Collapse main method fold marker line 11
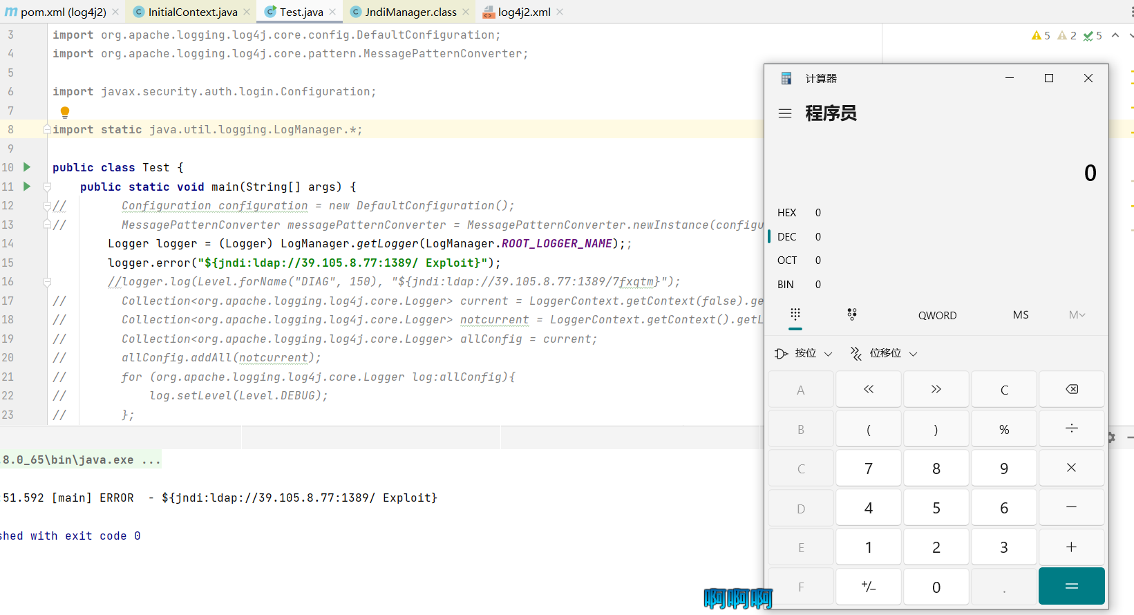The image size is (1134, 615). coord(47,187)
